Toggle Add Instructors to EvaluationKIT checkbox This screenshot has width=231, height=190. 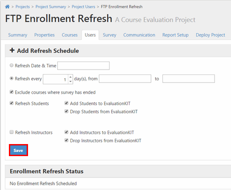[x=66, y=132]
